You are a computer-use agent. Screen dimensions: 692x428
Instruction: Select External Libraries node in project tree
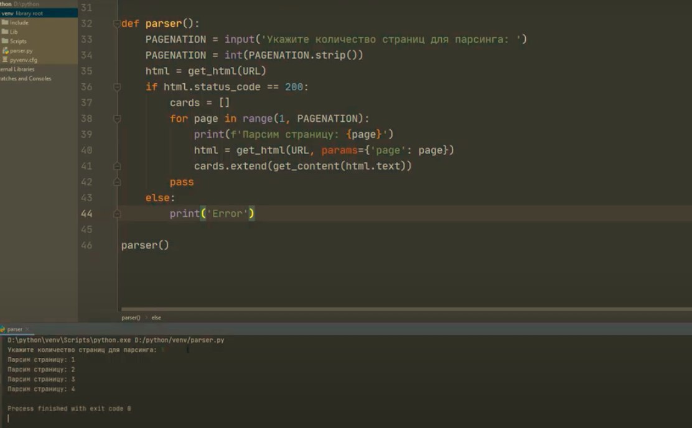[x=17, y=69]
